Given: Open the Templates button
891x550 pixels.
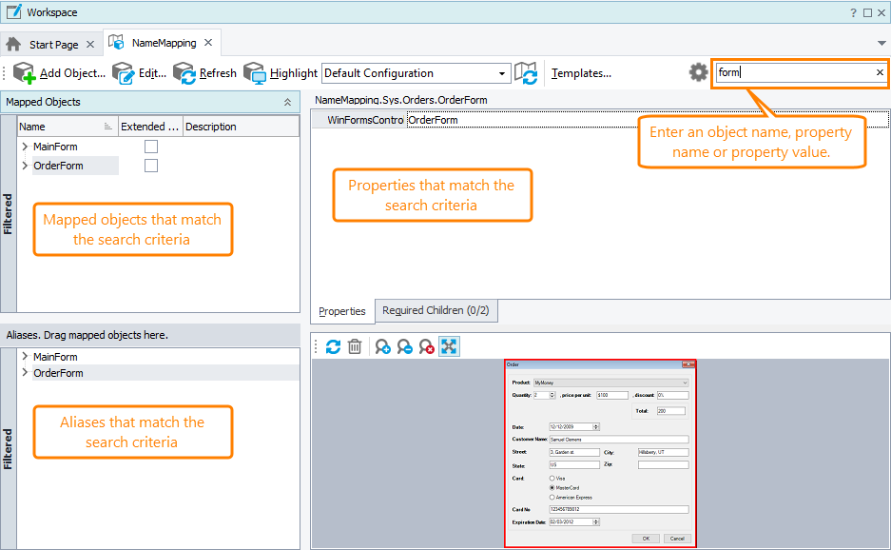Looking at the screenshot, I should pyautogui.click(x=581, y=73).
